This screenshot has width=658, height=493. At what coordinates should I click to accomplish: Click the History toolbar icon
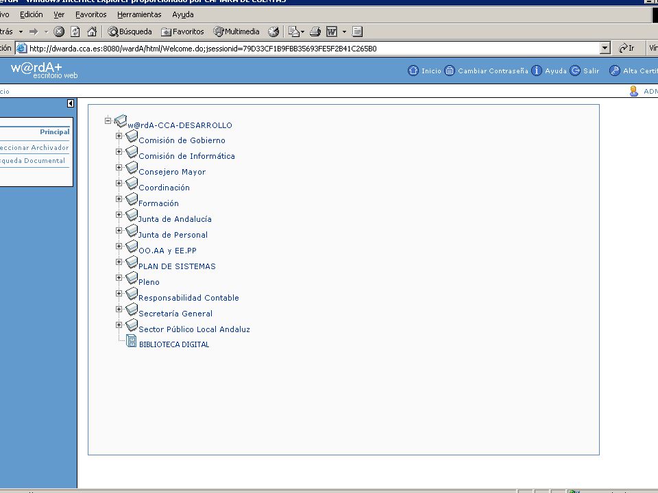[x=273, y=31]
